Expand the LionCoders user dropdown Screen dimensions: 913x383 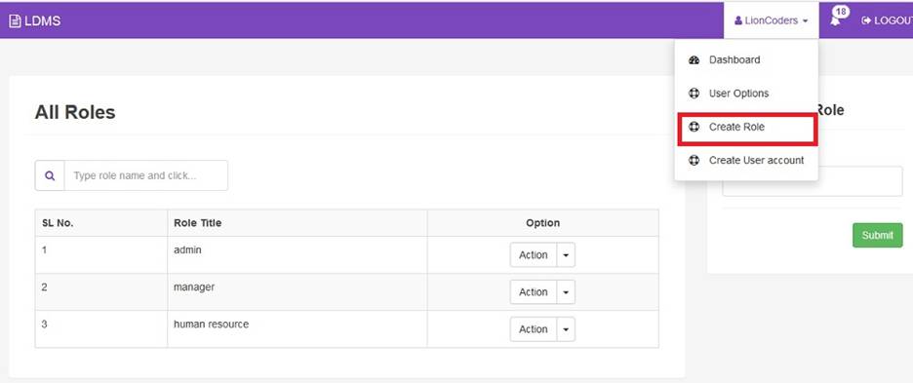click(x=771, y=20)
